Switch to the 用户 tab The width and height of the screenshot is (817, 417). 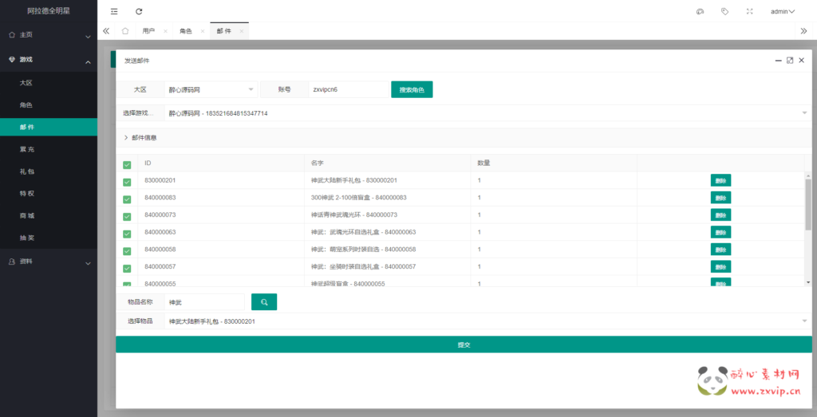pyautogui.click(x=148, y=30)
